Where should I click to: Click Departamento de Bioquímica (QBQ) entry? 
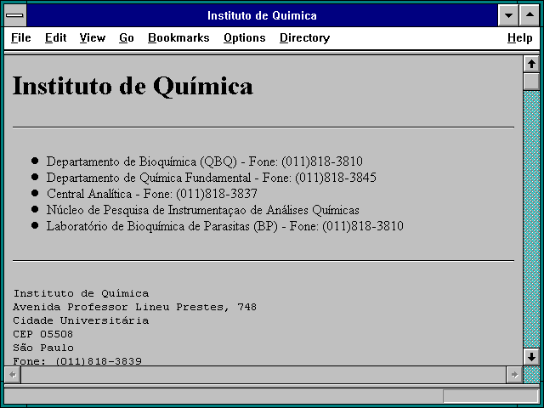[205, 161]
